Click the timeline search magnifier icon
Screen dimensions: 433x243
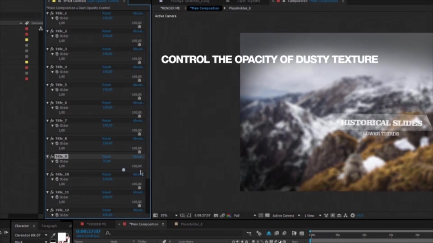pos(108,234)
